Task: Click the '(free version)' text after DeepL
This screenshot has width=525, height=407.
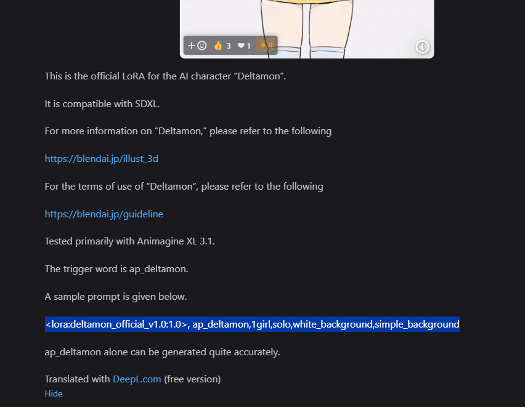Action: coord(192,379)
